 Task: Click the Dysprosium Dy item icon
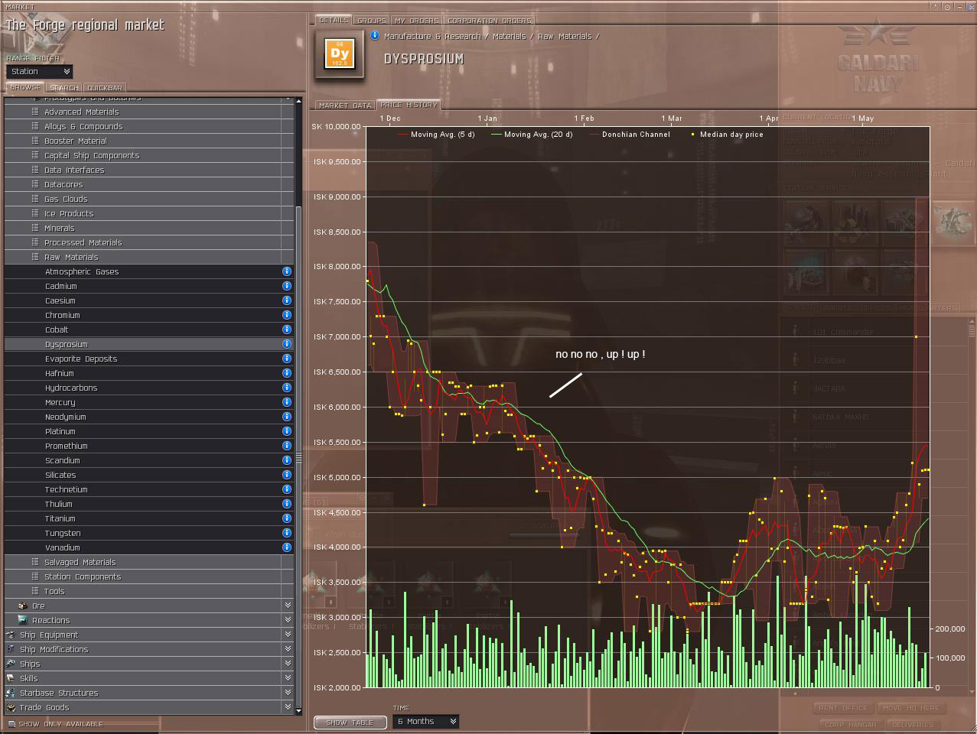tap(340, 54)
